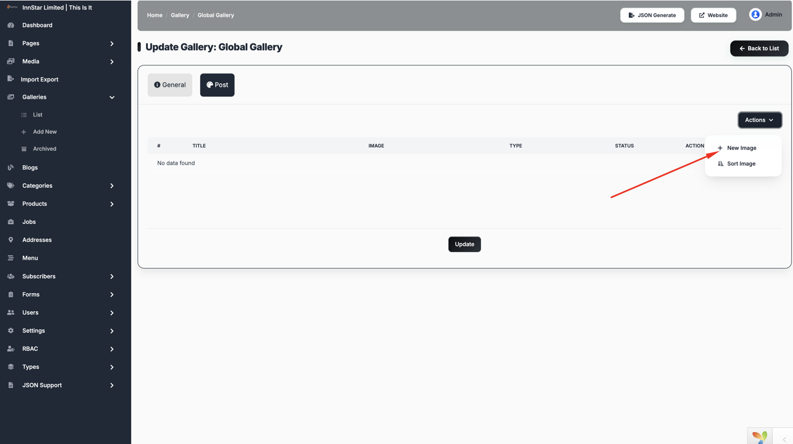The width and height of the screenshot is (793, 444).
Task: Click the Addresses location pin icon
Action: point(11,240)
